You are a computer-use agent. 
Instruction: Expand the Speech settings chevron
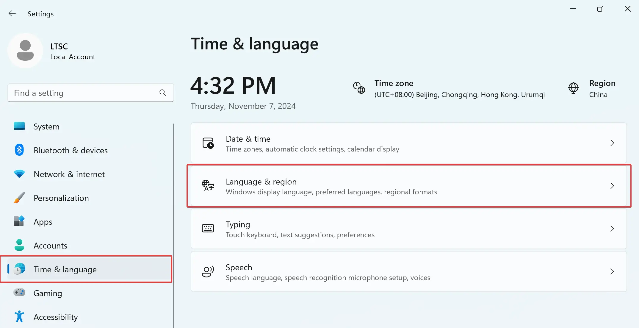(x=612, y=271)
